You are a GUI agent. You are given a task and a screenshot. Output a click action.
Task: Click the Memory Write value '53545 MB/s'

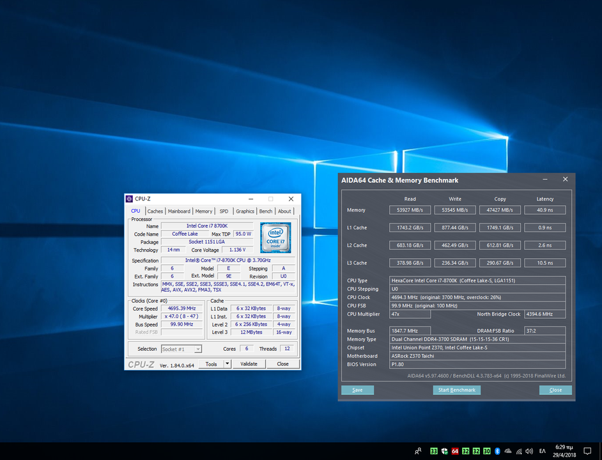(455, 210)
